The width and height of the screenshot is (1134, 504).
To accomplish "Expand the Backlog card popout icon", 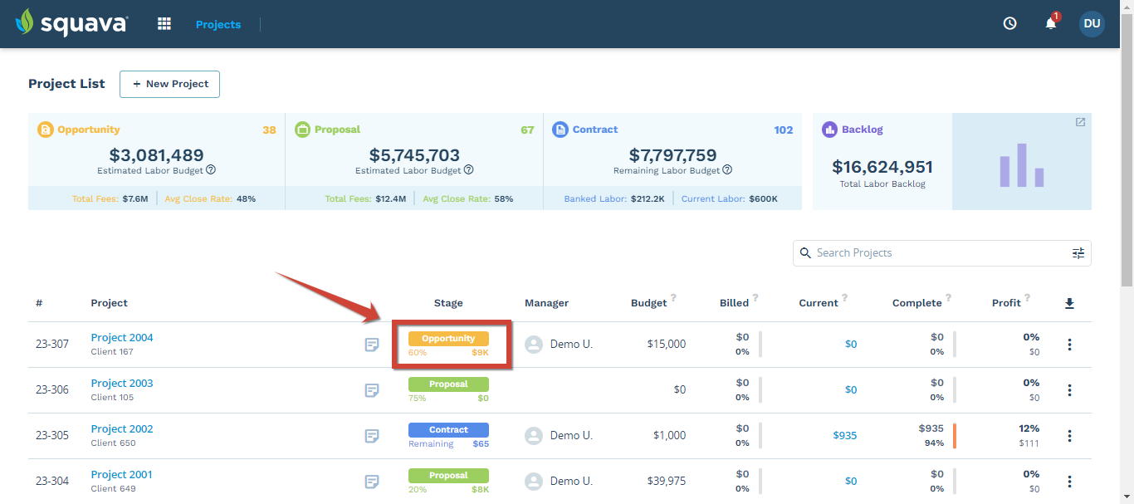I will coord(1079,121).
